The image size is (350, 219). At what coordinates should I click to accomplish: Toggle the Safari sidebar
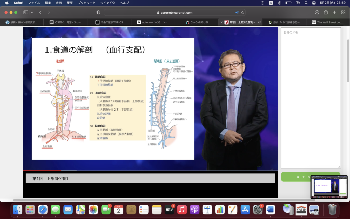coord(26,12)
